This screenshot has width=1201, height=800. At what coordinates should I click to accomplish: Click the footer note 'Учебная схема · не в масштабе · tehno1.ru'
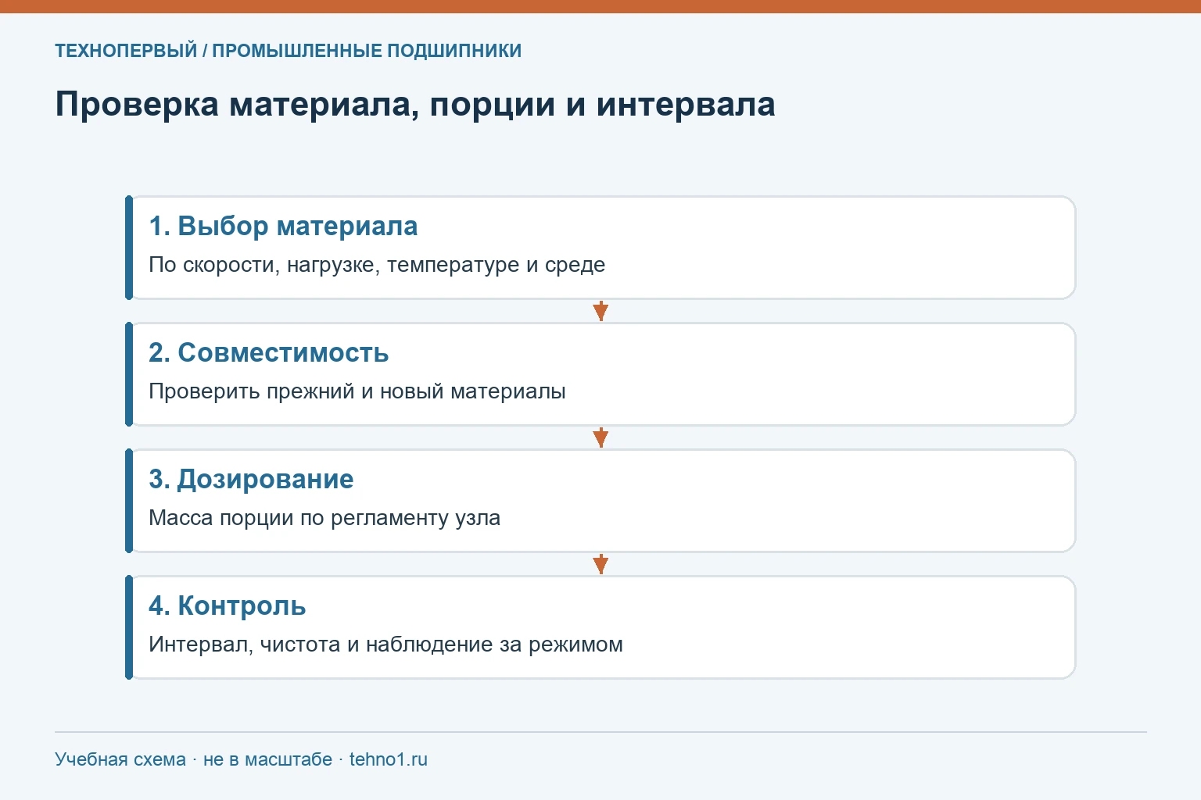241,759
